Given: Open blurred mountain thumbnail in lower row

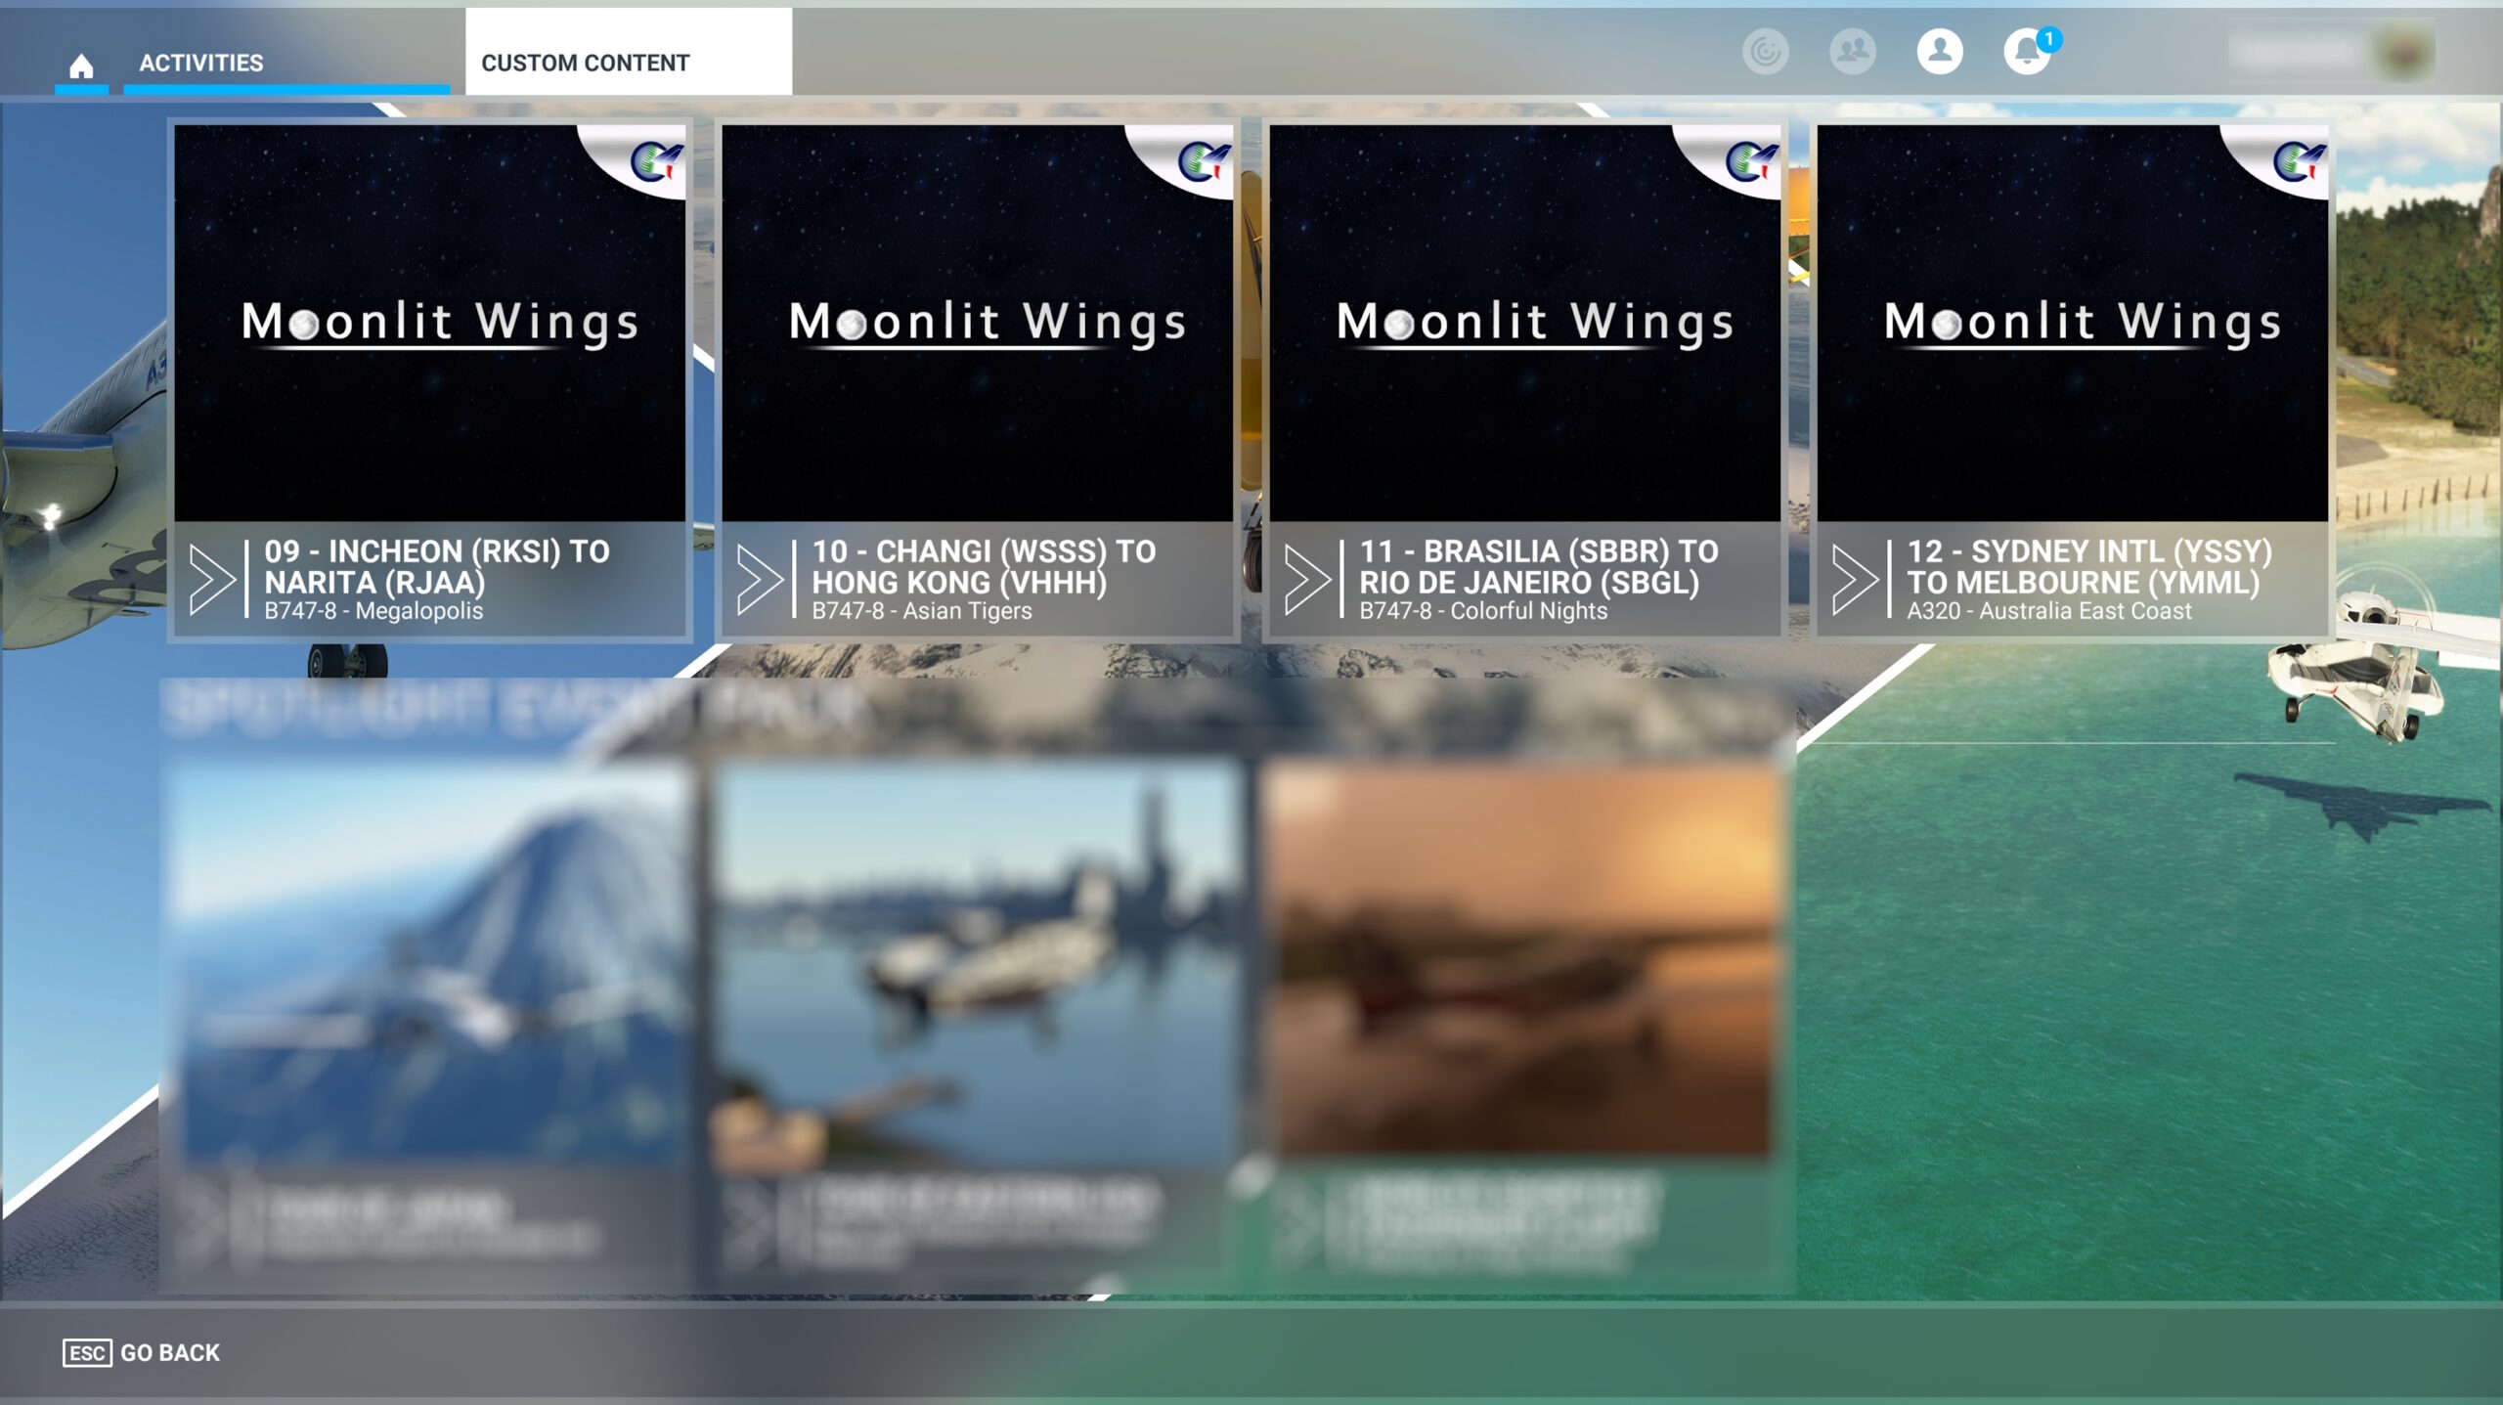Looking at the screenshot, I should coord(430,963).
